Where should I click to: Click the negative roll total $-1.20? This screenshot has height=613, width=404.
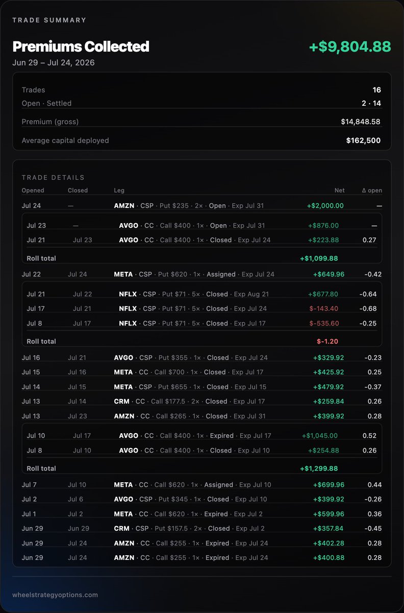[327, 341]
